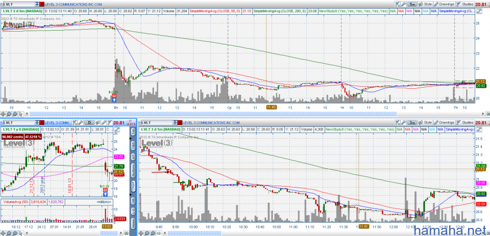Click pan crosshair icon below top chart
Screen dimensions: 490x236
3,114
